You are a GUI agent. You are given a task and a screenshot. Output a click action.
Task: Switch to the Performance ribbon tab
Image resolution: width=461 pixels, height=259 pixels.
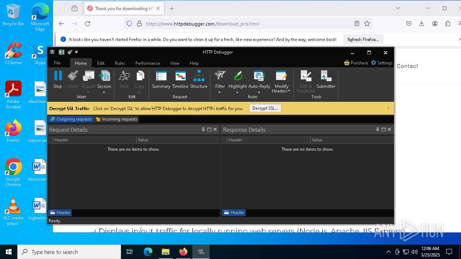pos(148,63)
